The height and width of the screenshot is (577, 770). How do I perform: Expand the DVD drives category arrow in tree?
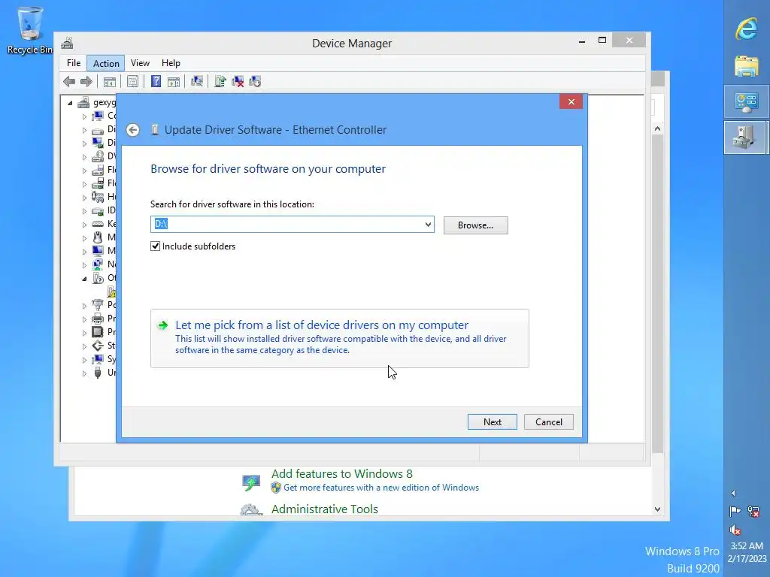pyautogui.click(x=84, y=157)
